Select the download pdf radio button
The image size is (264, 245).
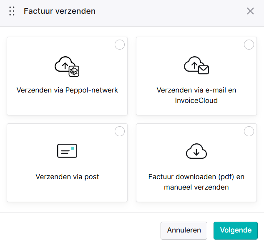(x=249, y=131)
